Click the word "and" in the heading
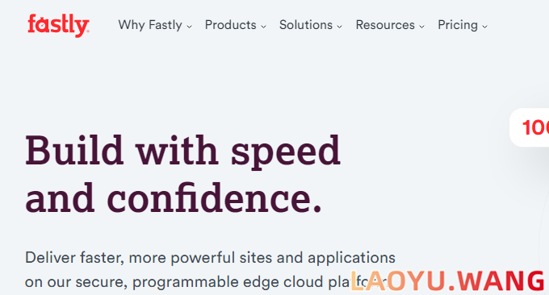The image size is (549, 295). (x=60, y=198)
